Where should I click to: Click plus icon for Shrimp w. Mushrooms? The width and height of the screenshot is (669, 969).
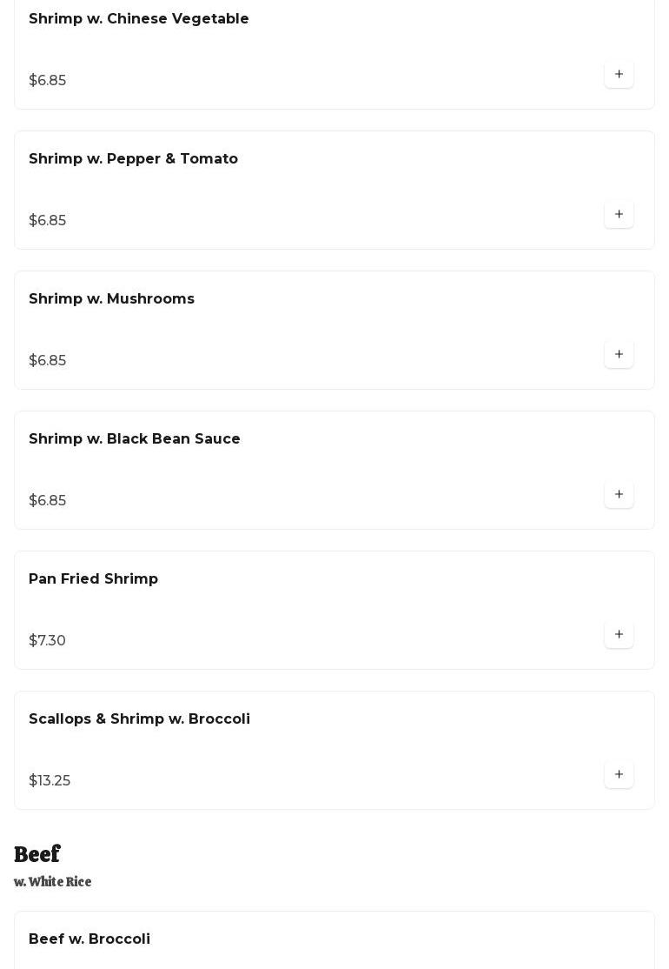(x=619, y=354)
